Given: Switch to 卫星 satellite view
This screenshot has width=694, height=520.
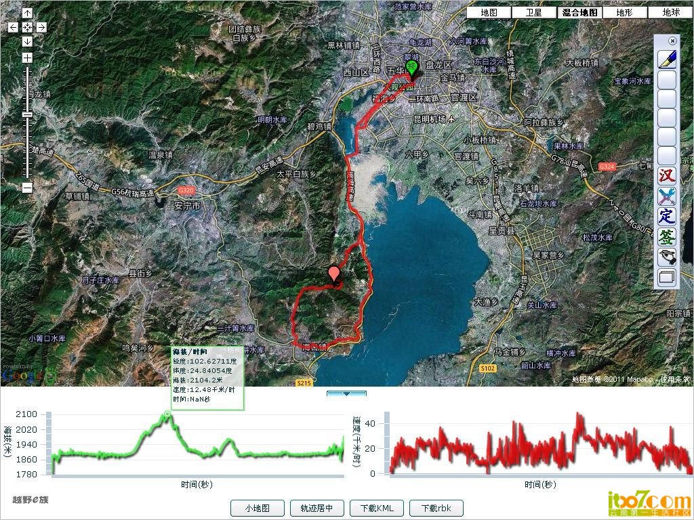Looking at the screenshot, I should pos(534,12).
